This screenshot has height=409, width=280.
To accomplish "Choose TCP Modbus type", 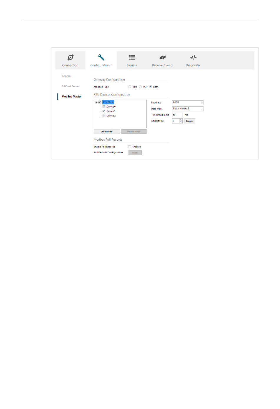I will coord(140,87).
